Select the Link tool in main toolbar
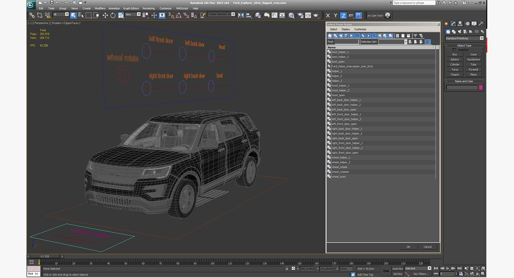Screen dimensions: 514x278 [x=32, y=15]
